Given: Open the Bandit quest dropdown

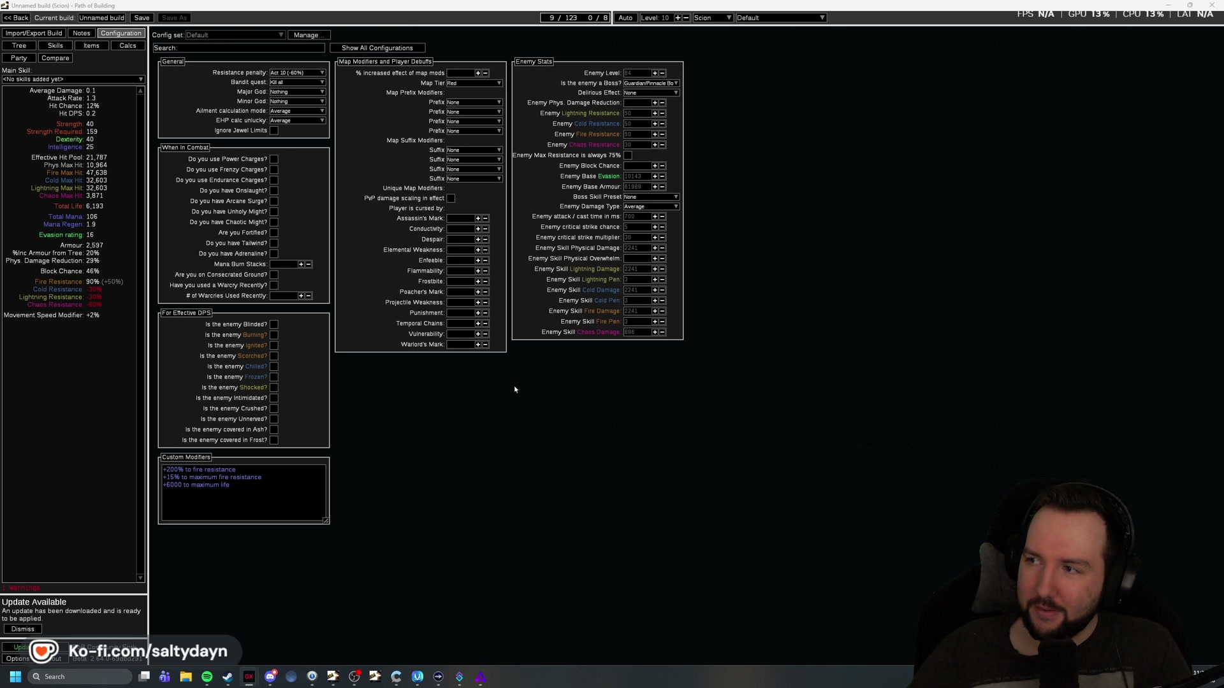Looking at the screenshot, I should (297, 82).
